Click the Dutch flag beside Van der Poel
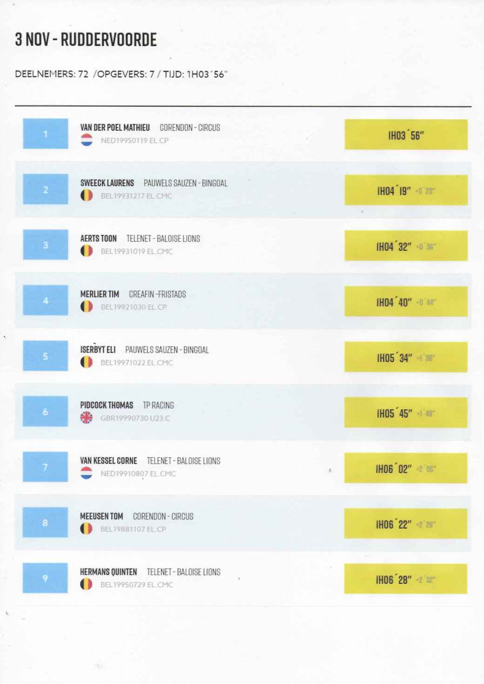 point(87,140)
